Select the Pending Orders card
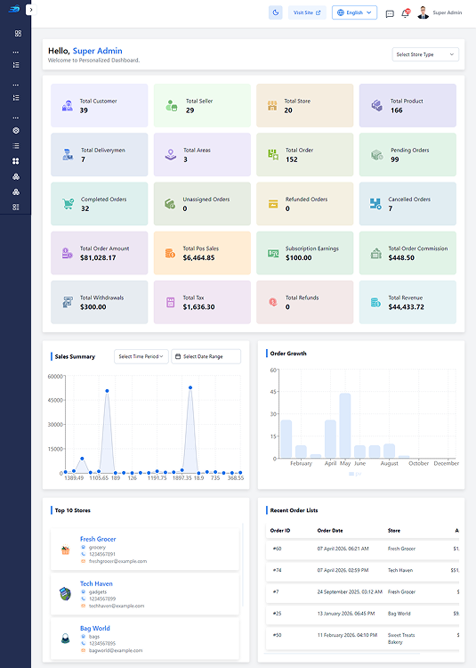 point(407,155)
